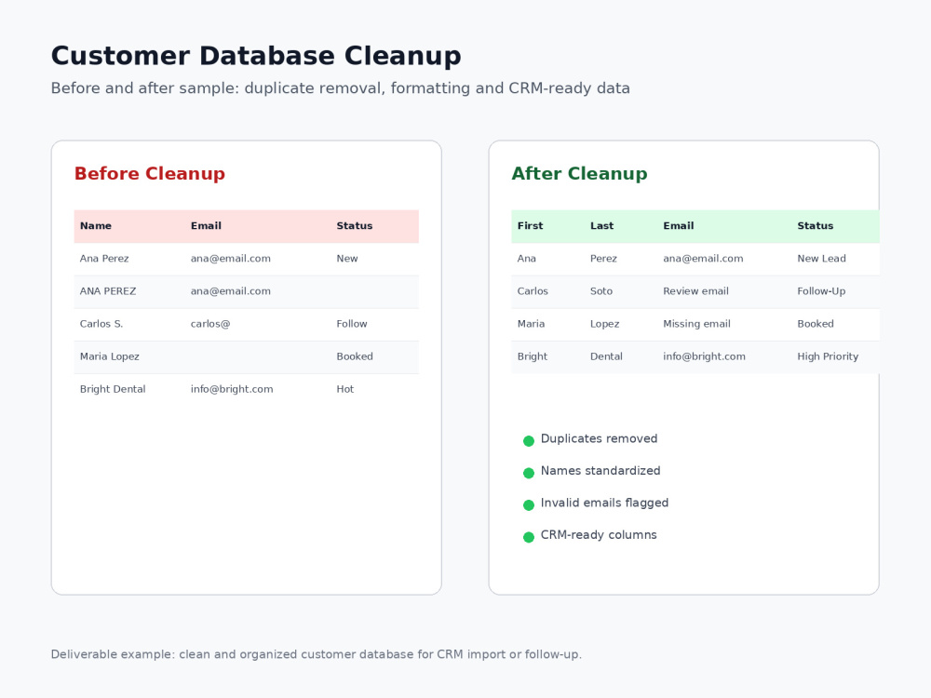Click the incomplete carlos@ email cell

210,324
